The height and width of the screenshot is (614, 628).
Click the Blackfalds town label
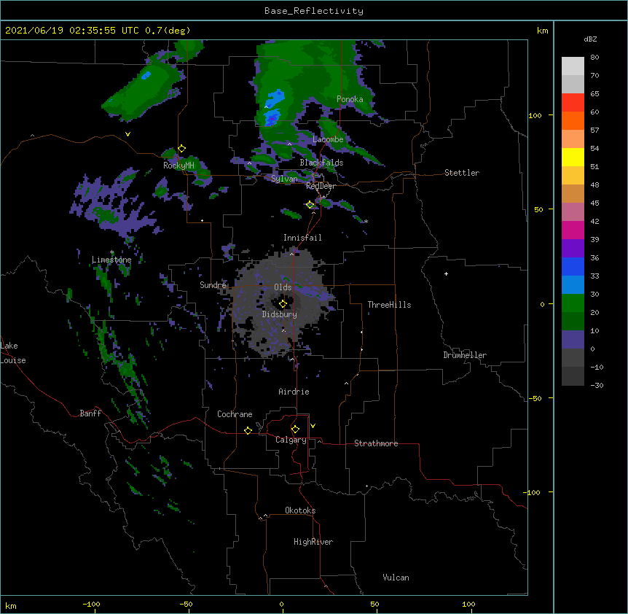[x=321, y=163]
